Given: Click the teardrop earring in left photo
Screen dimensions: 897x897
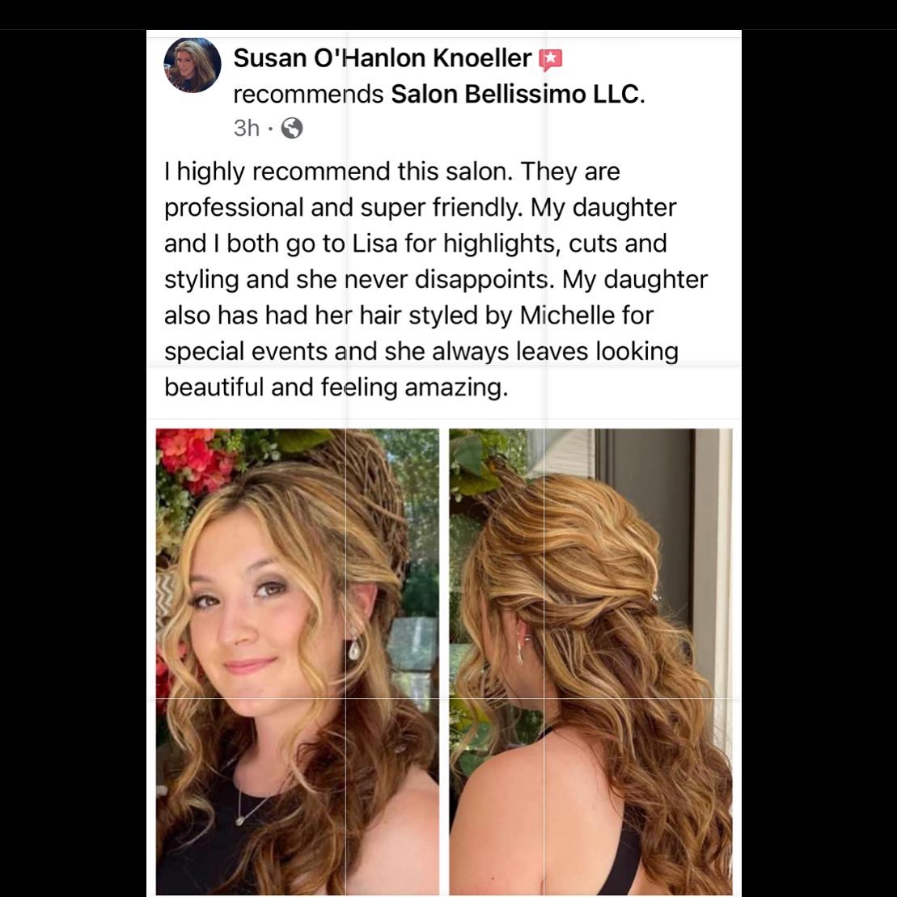Looking at the screenshot, I should click(355, 649).
